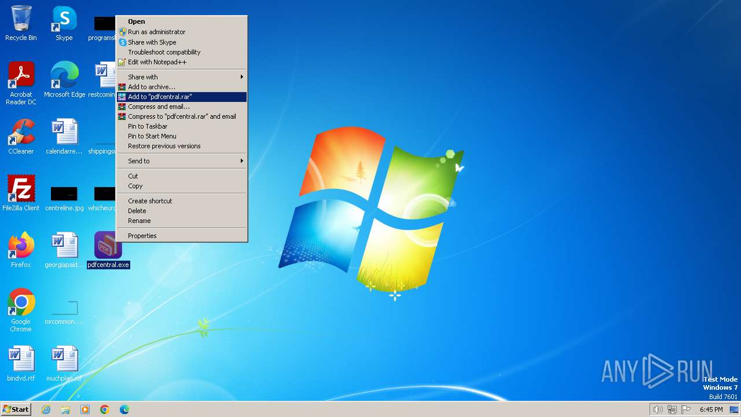Viewport: 741px width, 417px height.
Task: Choose Properties in the context menu
Action: point(182,236)
